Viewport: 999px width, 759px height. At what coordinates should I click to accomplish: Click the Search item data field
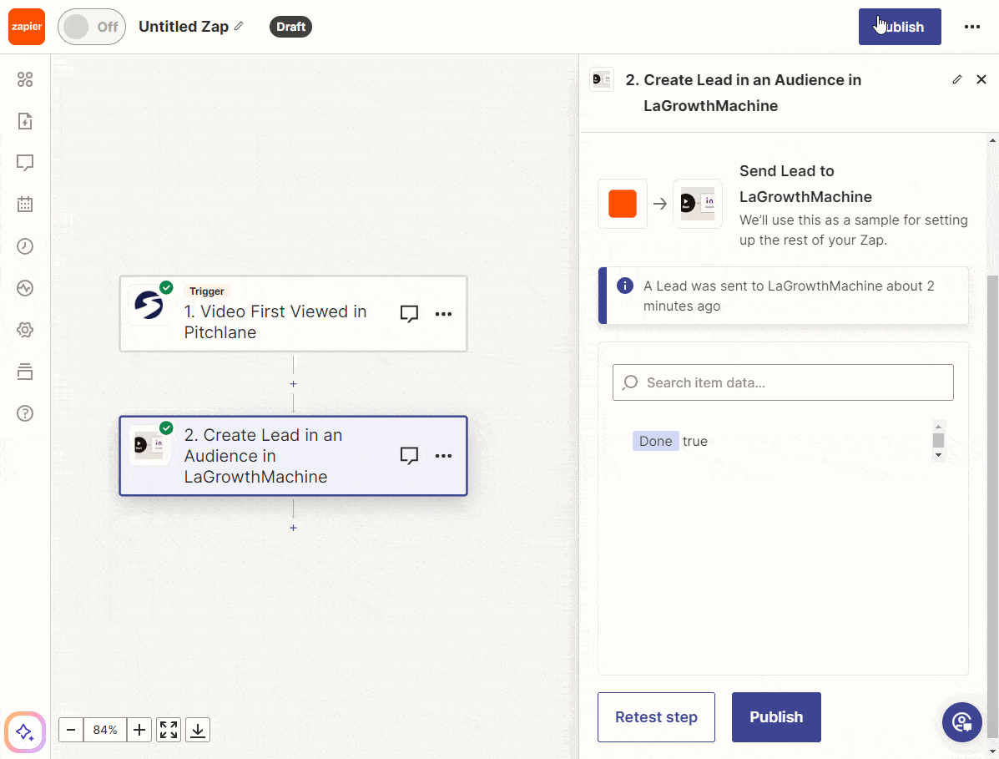(x=783, y=382)
